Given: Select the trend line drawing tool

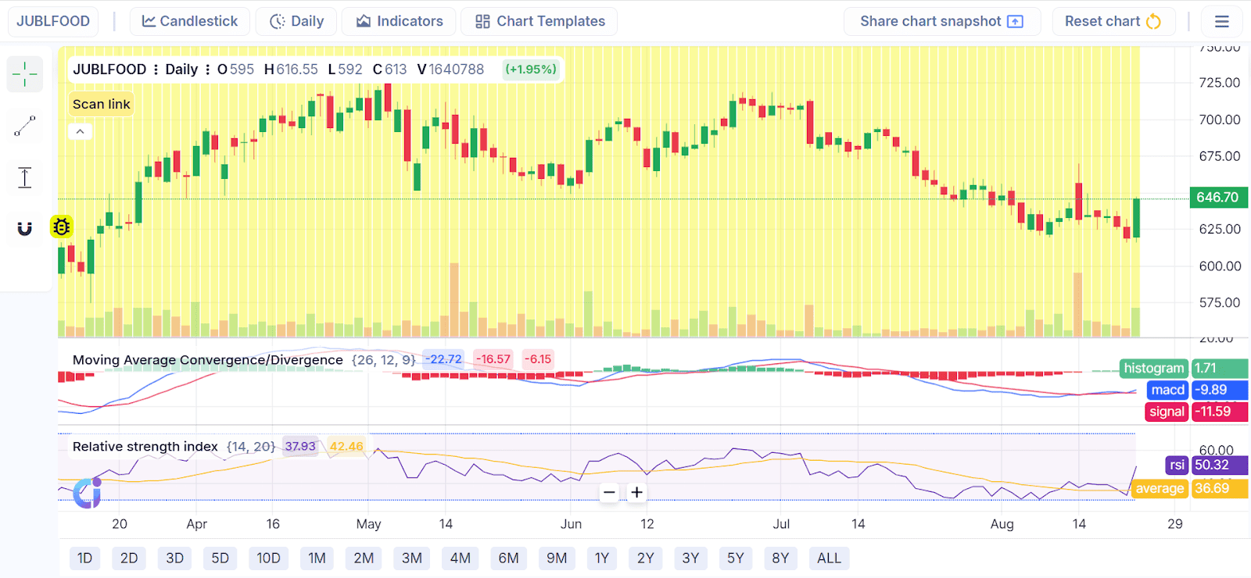Looking at the screenshot, I should [x=25, y=126].
